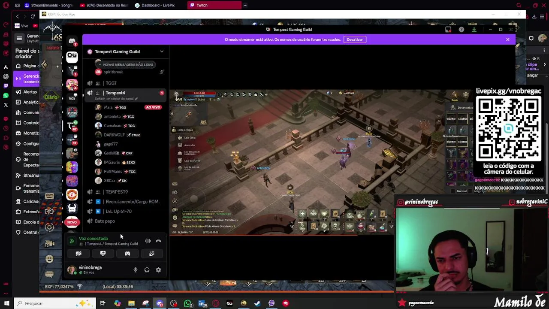Click the Discord download update icon
The height and width of the screenshot is (309, 549).
point(474,30)
